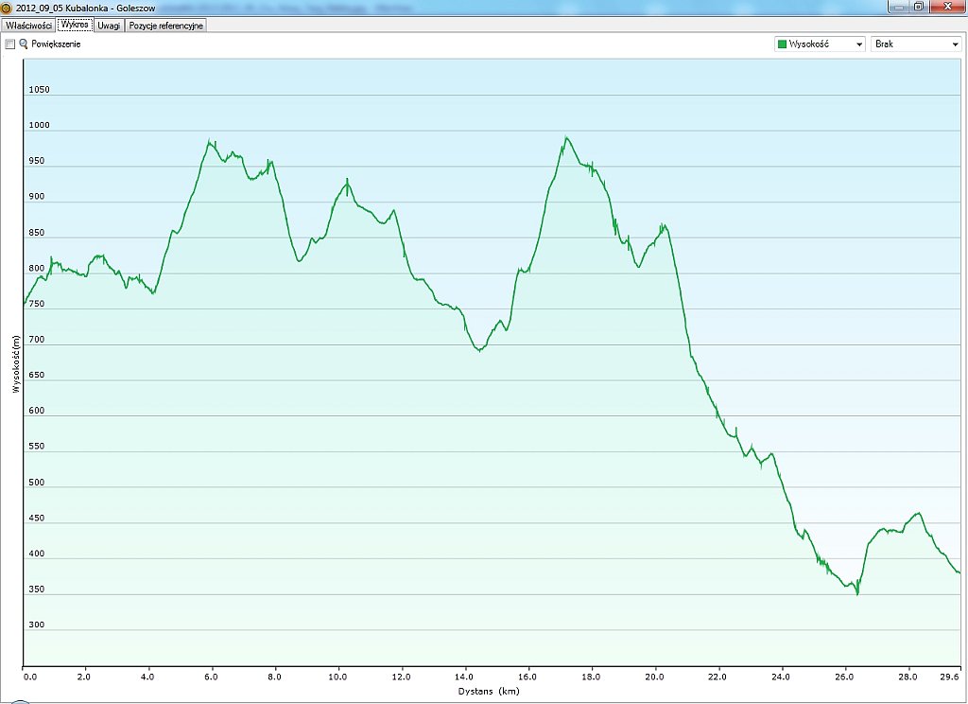Restore down the chart window
Viewport: 968px width, 704px height.
(918, 6)
